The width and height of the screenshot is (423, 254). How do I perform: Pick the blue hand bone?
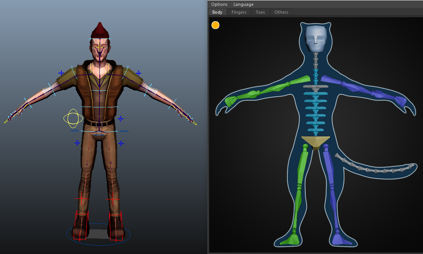pos(401,102)
